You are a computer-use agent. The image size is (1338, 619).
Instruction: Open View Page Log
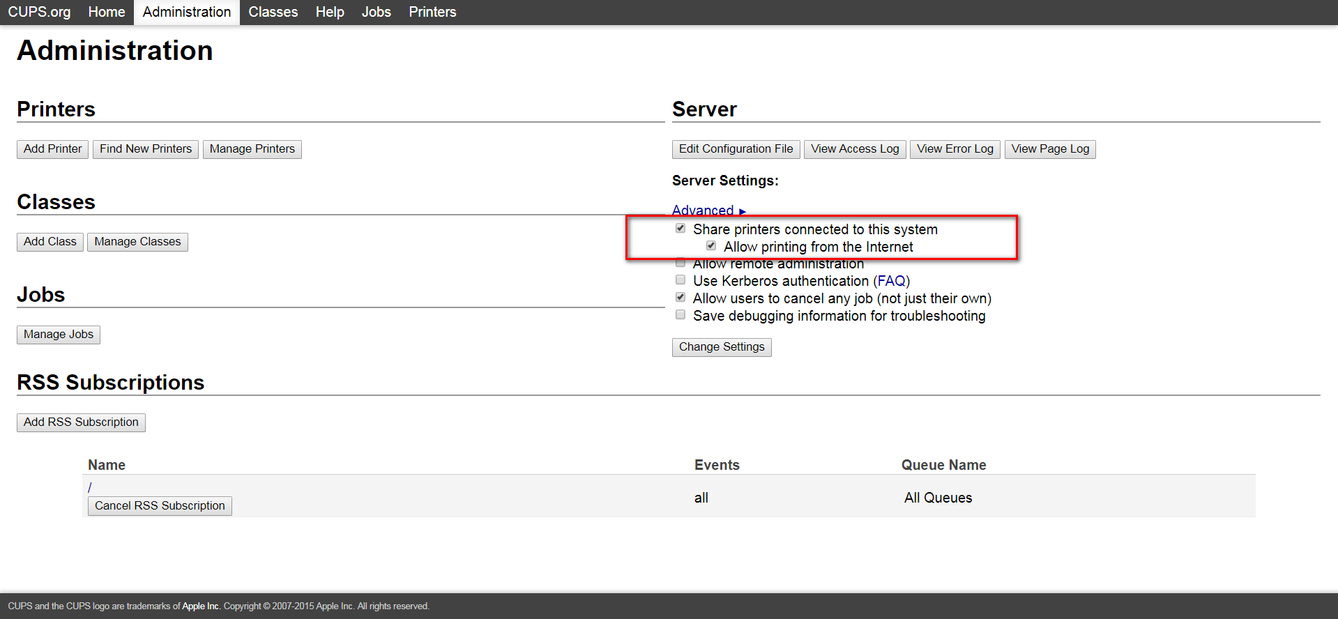tap(1050, 149)
